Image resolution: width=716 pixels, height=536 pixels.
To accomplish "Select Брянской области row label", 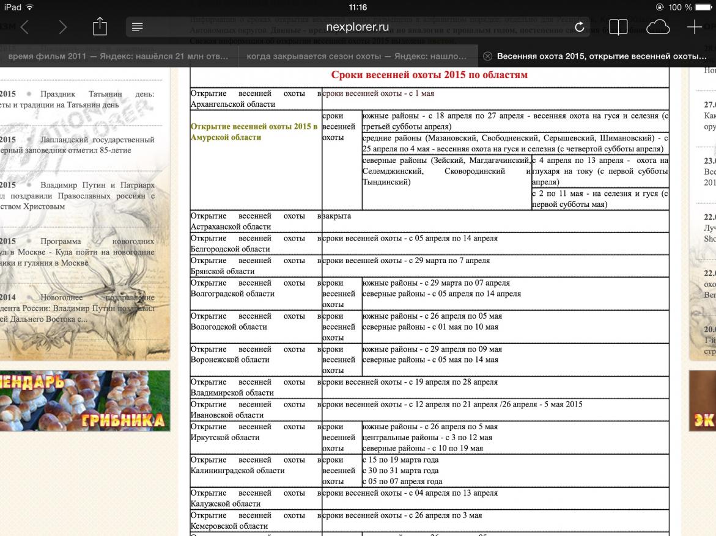I will pos(256,266).
